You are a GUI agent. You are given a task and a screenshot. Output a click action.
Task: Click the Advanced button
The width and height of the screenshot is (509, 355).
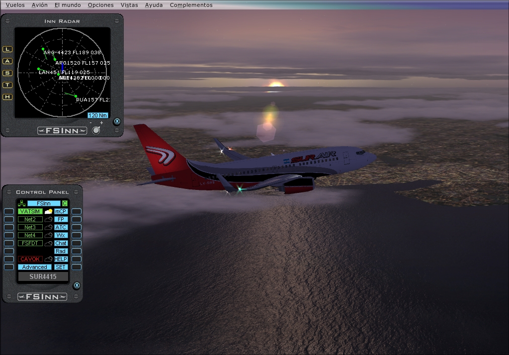[x=35, y=267]
